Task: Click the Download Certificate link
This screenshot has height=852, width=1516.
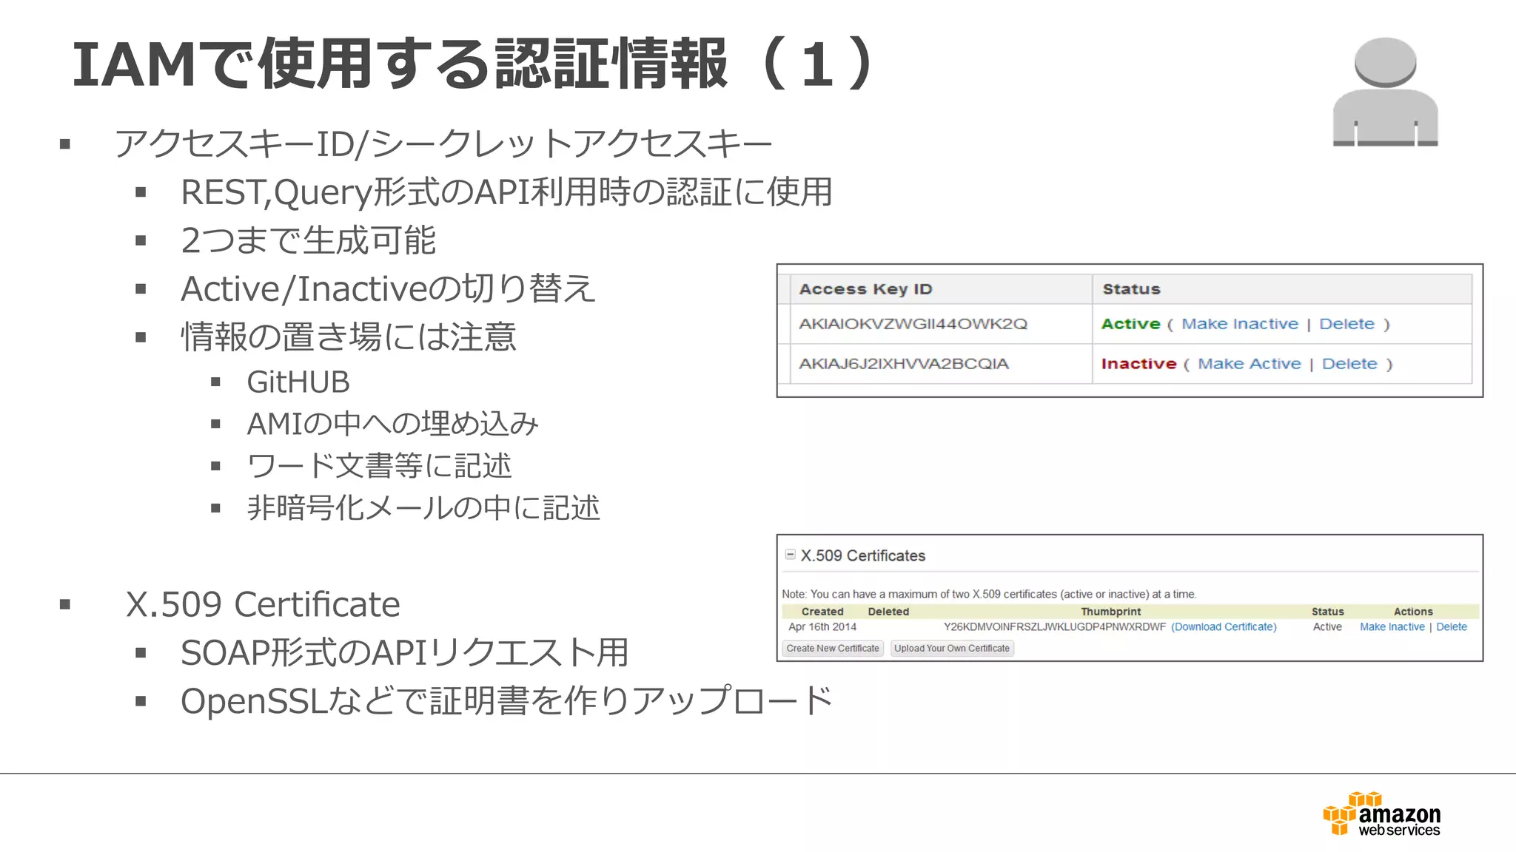Action: point(1224,626)
